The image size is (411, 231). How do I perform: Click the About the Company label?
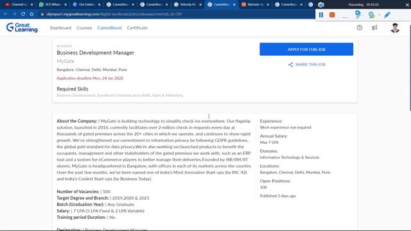tap(77, 121)
